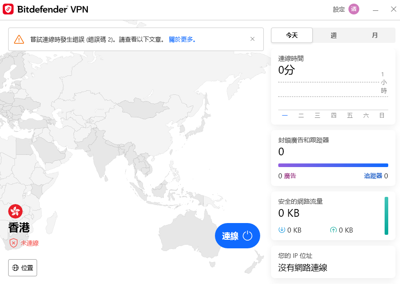
Task: Click the 未連線 status text
Action: (29, 243)
